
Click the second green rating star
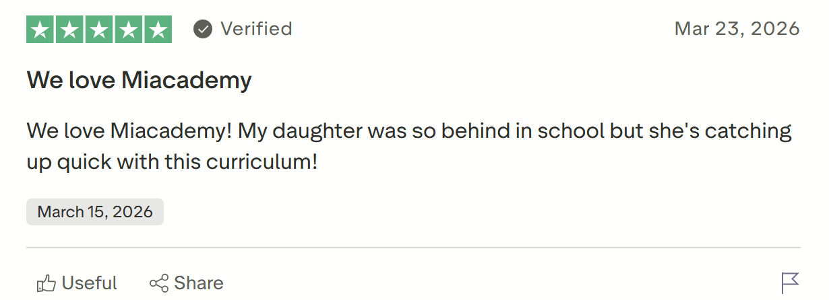tap(69, 29)
